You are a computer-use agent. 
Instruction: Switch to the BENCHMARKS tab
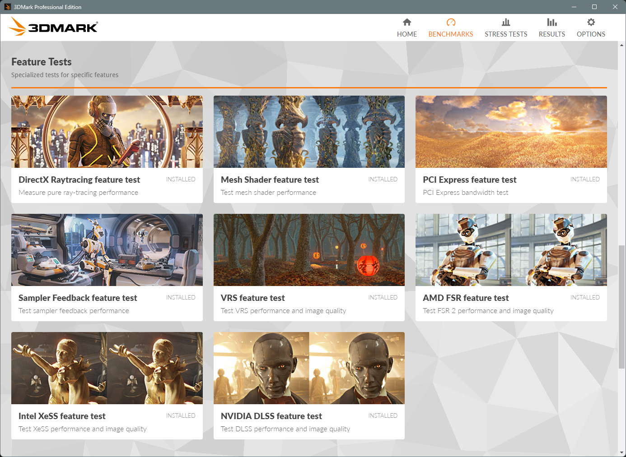[451, 28]
